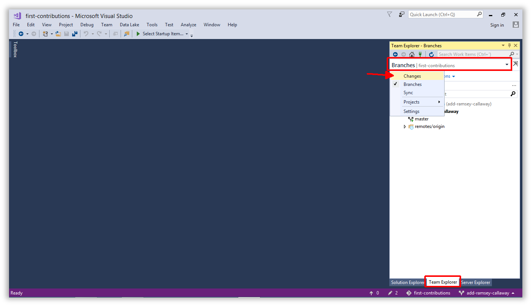Open the Project menu
Screen dimensions: 531x305
(x=66, y=25)
